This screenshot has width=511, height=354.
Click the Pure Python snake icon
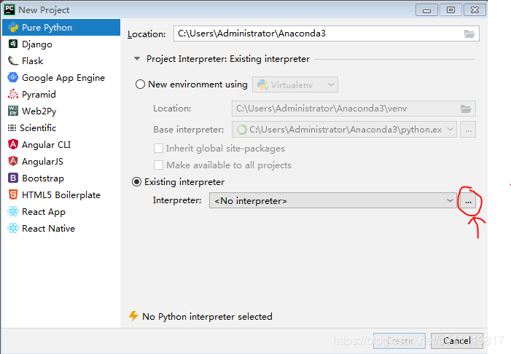click(13, 28)
